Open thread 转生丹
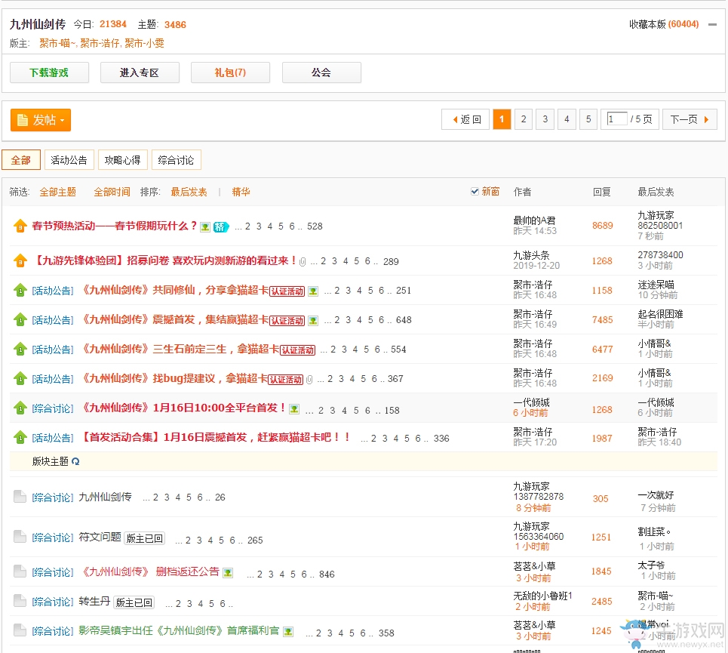This screenshot has height=653, width=728. click(x=95, y=601)
